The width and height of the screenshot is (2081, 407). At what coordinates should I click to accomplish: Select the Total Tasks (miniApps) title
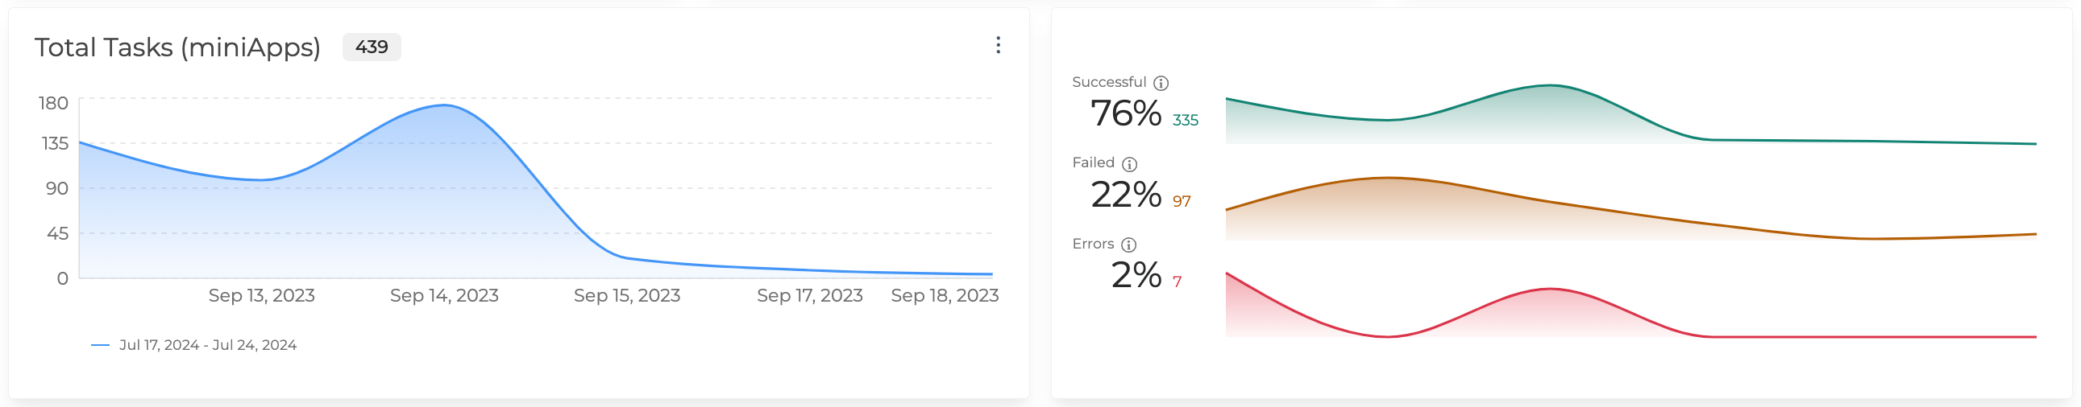(178, 47)
